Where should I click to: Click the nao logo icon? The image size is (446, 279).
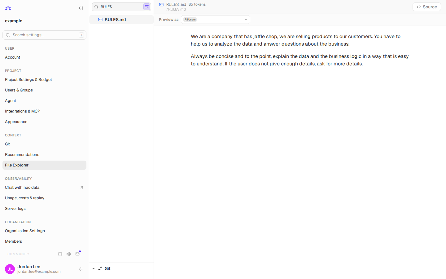click(x=8, y=8)
